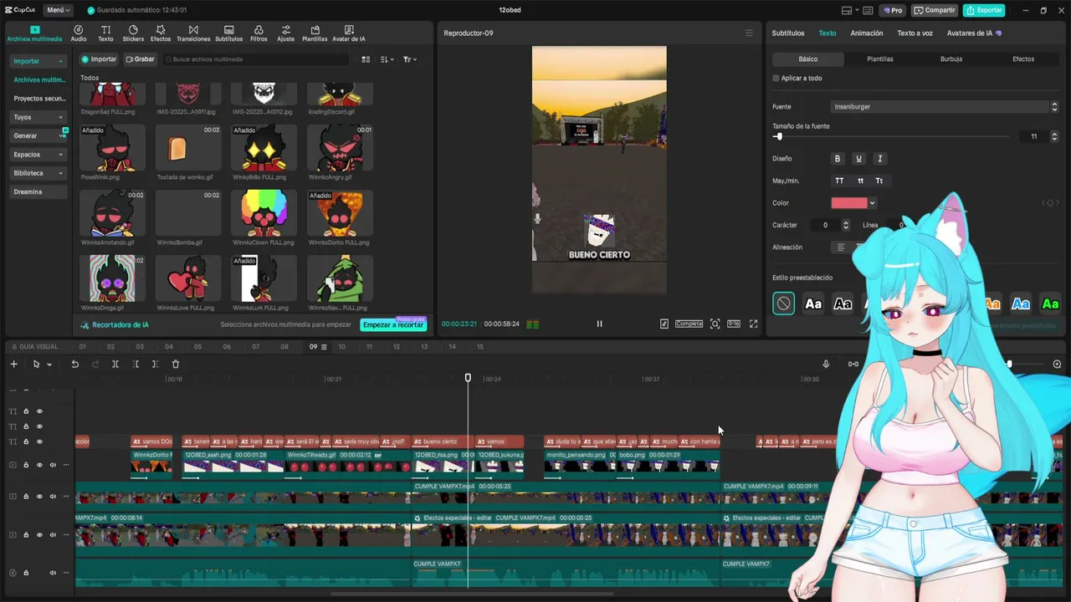Open the Efectos panel
Screen dimensions: 1071x602
point(160,33)
